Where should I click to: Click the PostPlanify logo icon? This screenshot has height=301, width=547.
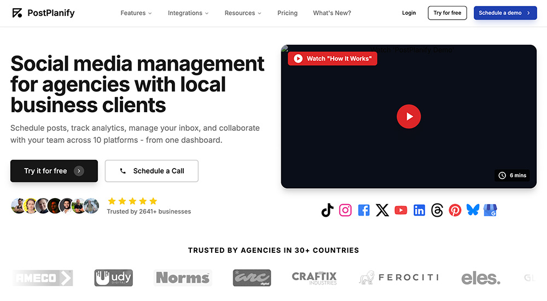coord(17,13)
